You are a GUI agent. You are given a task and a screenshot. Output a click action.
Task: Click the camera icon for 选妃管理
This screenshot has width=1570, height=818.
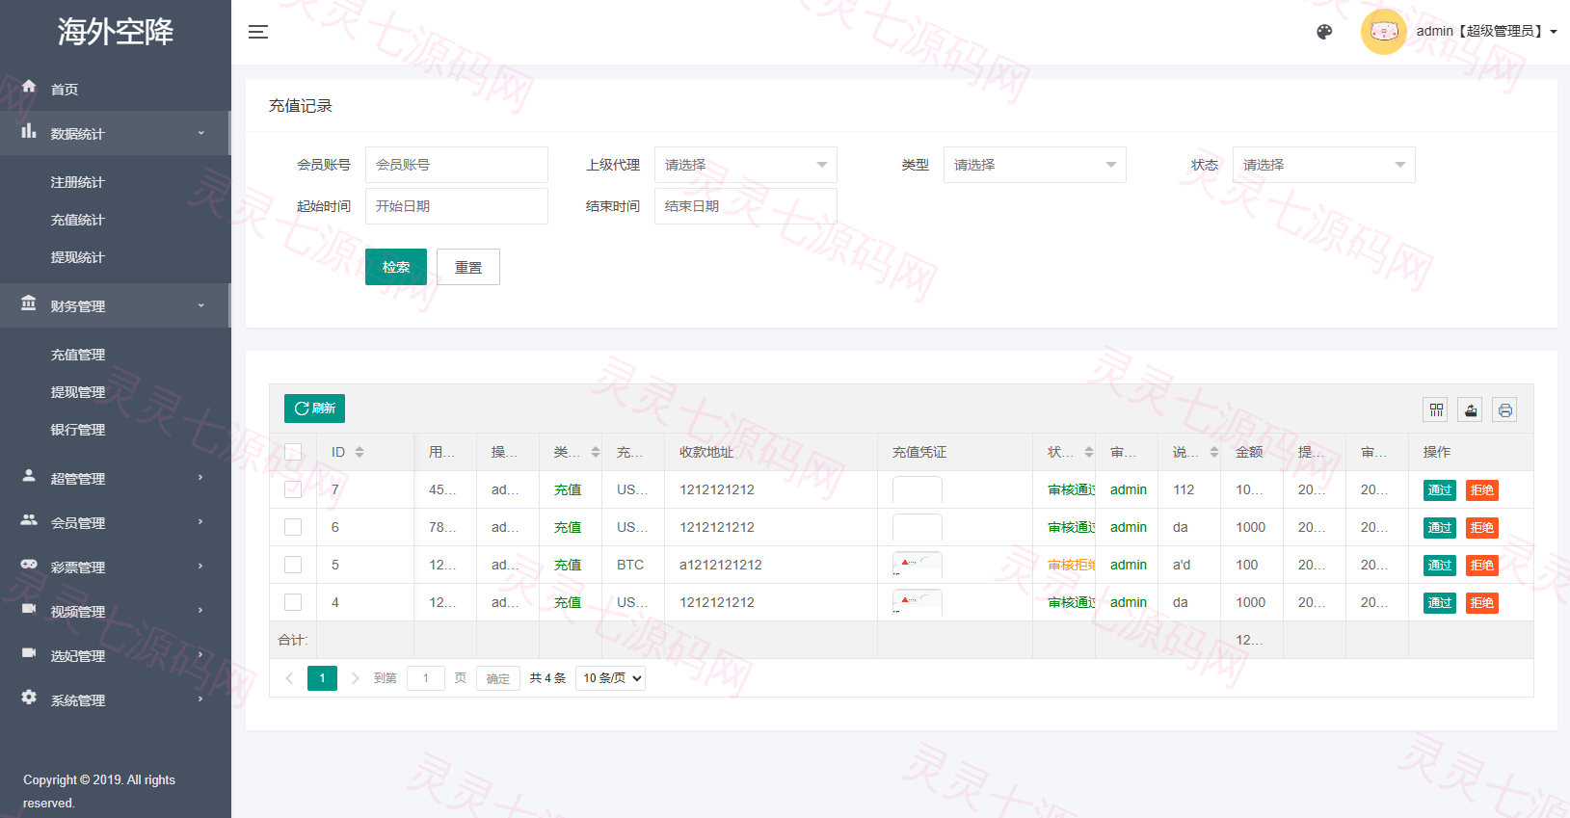tap(29, 653)
